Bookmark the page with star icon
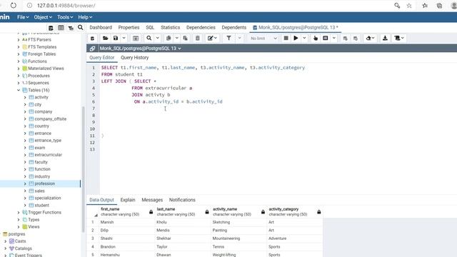Image resolution: width=457 pixels, height=257 pixels. [x=409, y=6]
